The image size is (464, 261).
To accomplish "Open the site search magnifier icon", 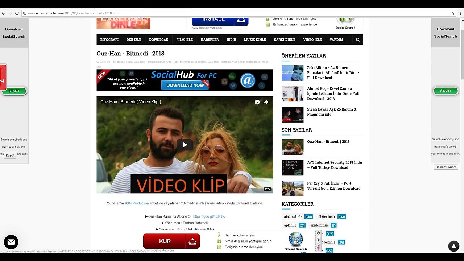I will (x=358, y=40).
